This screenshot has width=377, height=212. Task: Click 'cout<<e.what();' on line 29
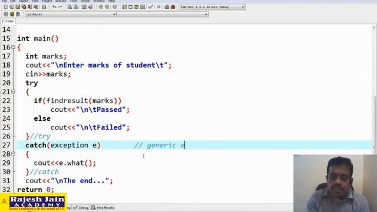pos(65,163)
